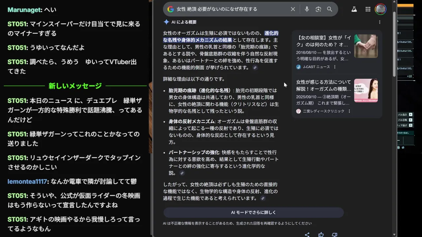Open AI overview three-dot options menu
The width and height of the screenshot is (422, 237).
tap(379, 22)
